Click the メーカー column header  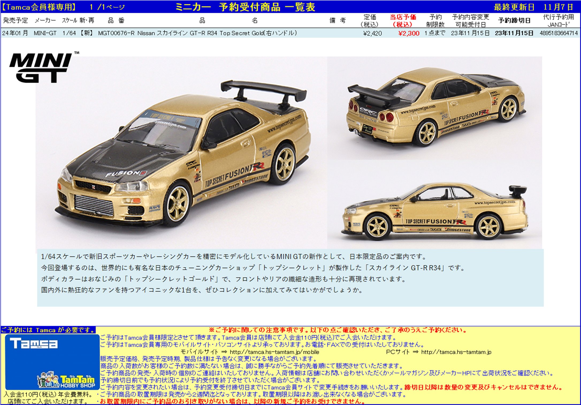[45, 20]
